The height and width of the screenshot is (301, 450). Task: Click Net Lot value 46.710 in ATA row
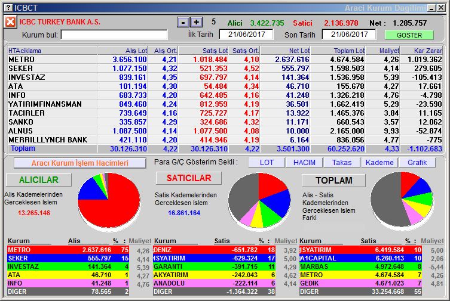click(298, 86)
